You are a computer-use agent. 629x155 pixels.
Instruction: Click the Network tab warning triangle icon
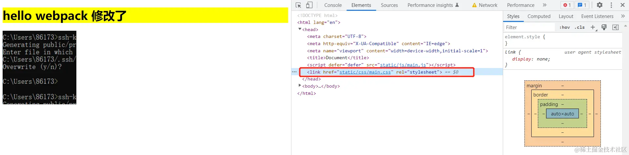coord(474,5)
